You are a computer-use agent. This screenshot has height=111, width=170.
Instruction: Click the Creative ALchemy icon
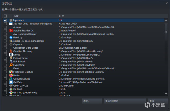[11, 51]
